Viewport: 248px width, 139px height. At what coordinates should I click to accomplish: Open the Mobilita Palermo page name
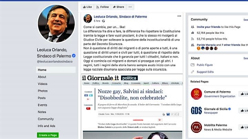[216, 125]
